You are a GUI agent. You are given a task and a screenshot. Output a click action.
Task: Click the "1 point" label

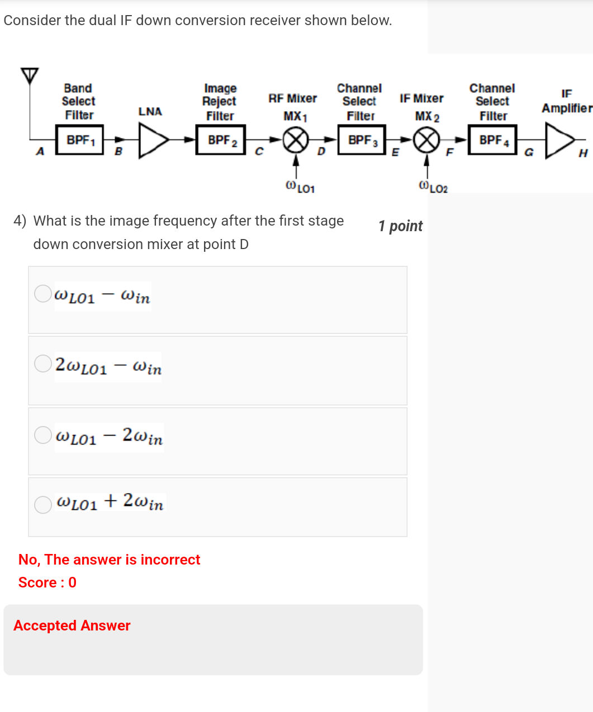coord(400,226)
